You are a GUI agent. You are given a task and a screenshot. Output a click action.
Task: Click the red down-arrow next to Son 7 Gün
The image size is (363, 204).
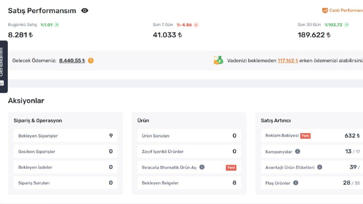[196, 25]
